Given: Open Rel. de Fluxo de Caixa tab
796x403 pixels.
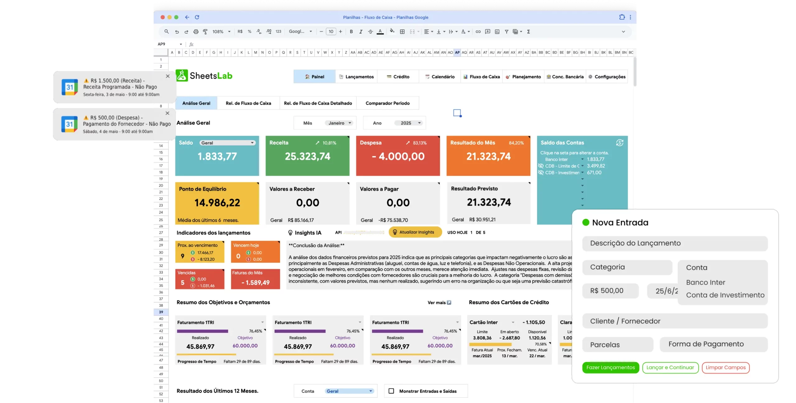Looking at the screenshot, I should 248,103.
